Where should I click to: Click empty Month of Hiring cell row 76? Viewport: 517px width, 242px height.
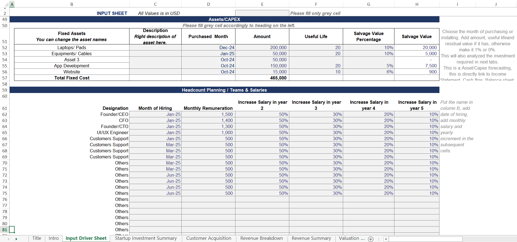click(155, 199)
